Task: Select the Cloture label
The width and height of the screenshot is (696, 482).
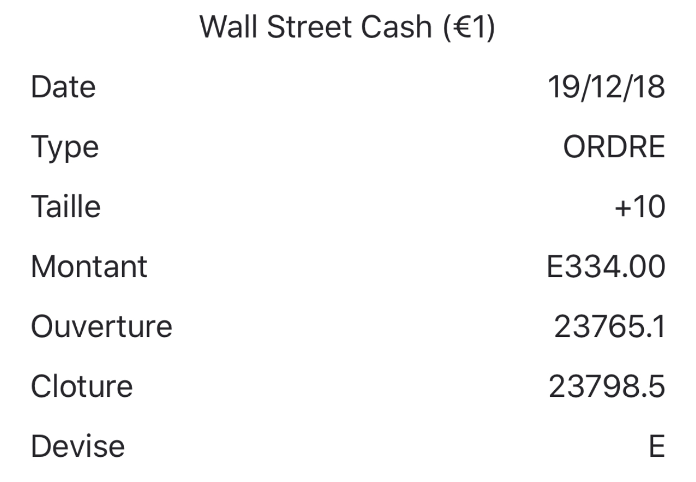Action: pos(82,386)
